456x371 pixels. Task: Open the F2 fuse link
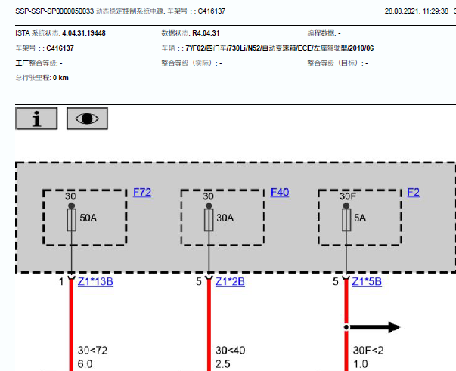click(413, 193)
